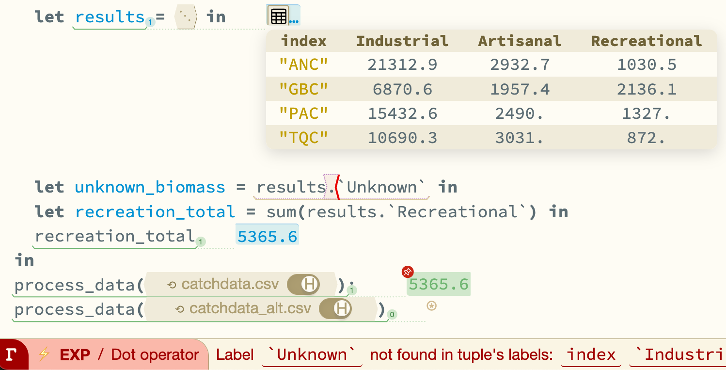The image size is (726, 370).
Task: Click the "GBC" index cell in table
Action: pyautogui.click(x=304, y=89)
